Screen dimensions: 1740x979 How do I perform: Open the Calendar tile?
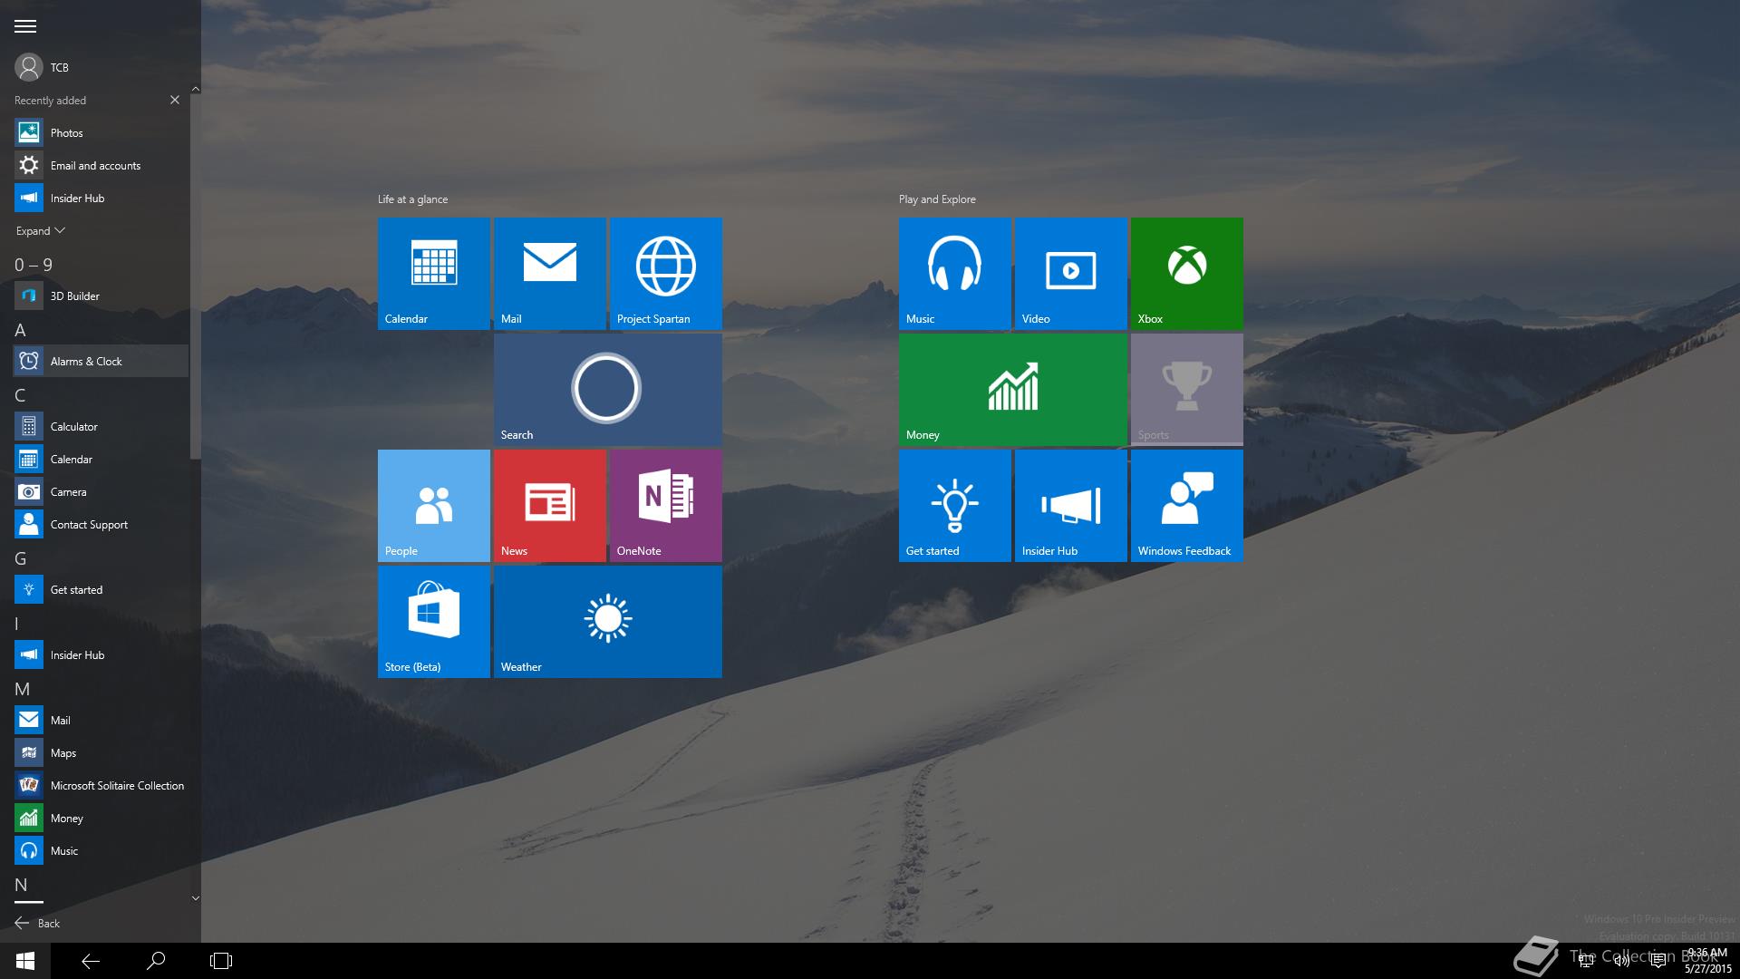click(433, 273)
